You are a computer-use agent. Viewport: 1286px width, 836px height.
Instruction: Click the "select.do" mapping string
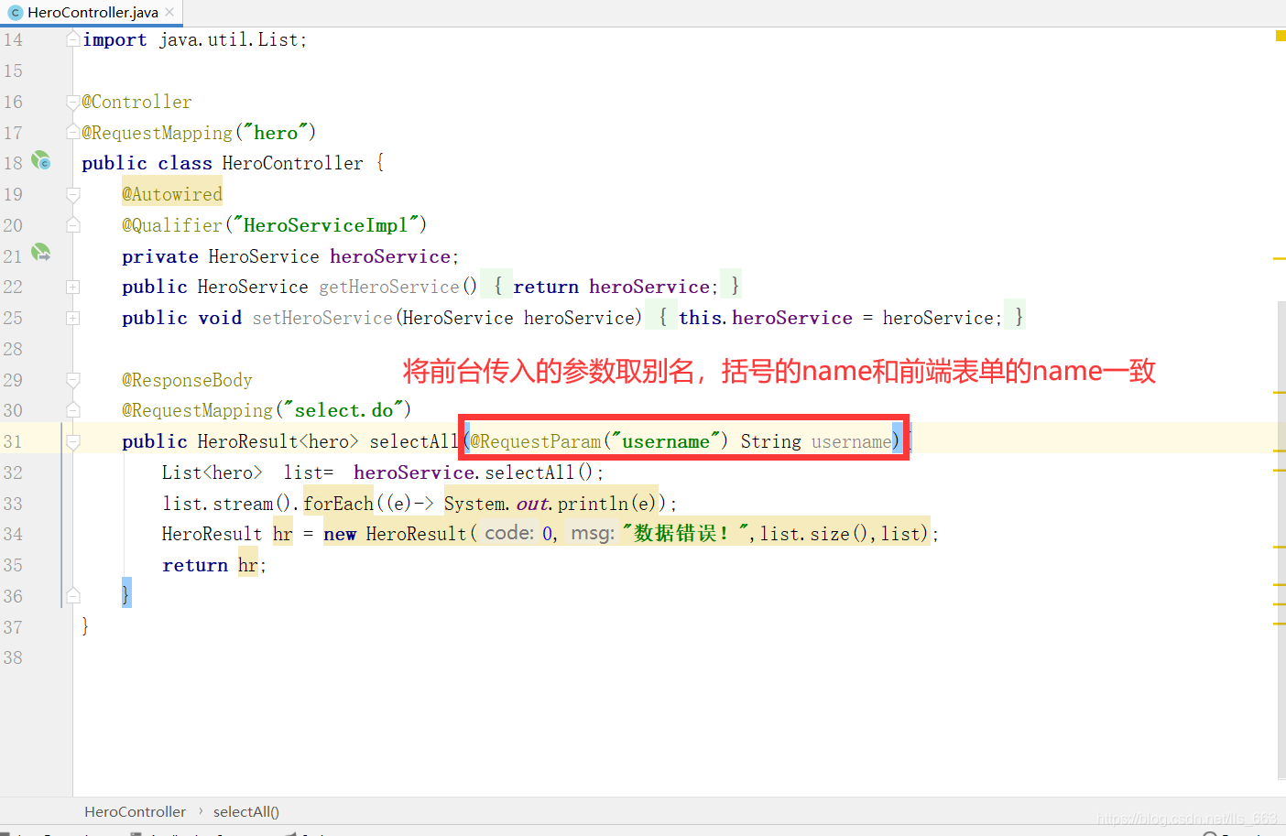pyautogui.click(x=343, y=410)
